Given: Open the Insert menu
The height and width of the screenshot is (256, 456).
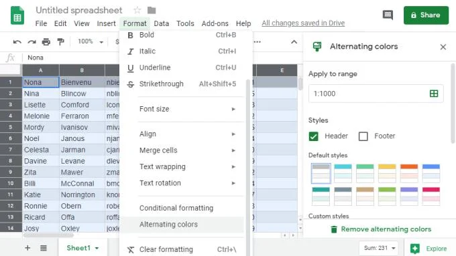Looking at the screenshot, I should 106,23.
